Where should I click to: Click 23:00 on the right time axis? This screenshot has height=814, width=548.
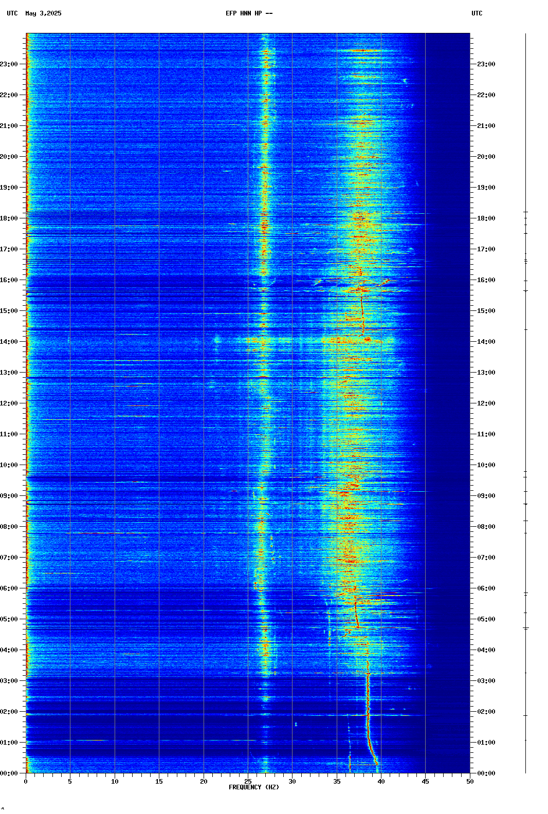(x=486, y=64)
